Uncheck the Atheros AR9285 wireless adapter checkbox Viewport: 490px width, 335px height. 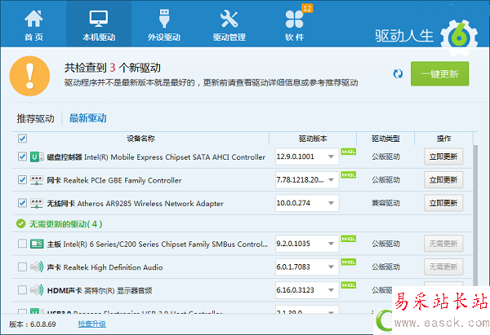22,203
